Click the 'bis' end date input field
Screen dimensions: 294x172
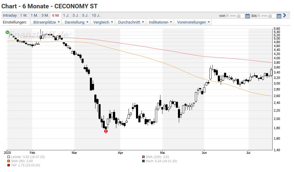[x=267, y=16]
